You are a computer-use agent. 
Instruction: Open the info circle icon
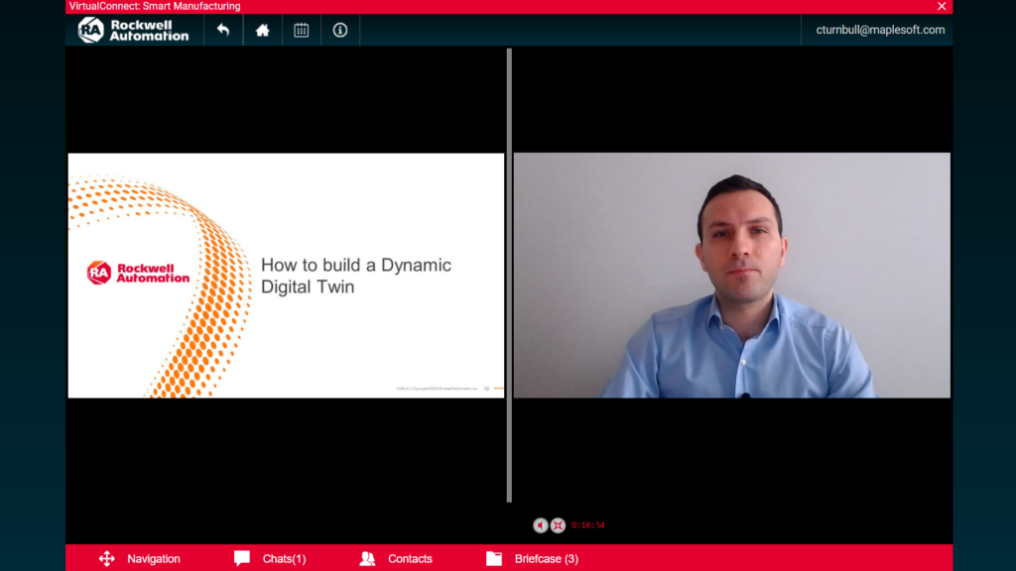click(340, 30)
